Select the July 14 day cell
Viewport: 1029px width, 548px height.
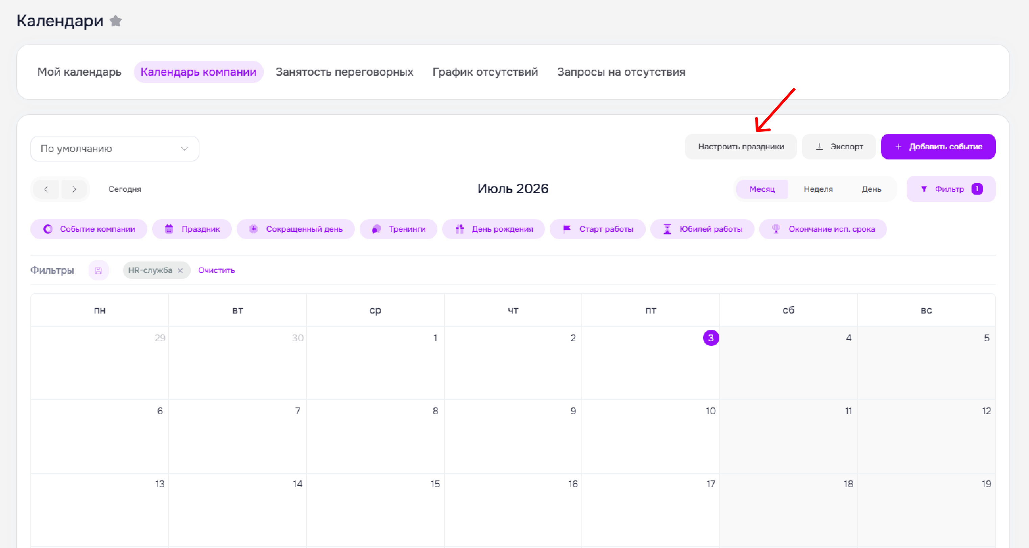(238, 510)
